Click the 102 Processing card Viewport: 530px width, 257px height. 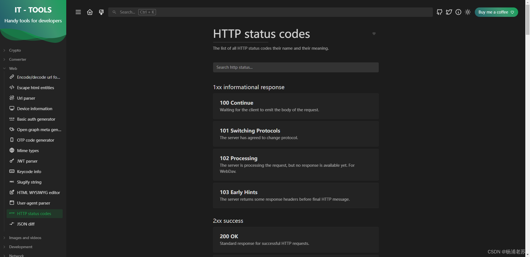pos(296,165)
